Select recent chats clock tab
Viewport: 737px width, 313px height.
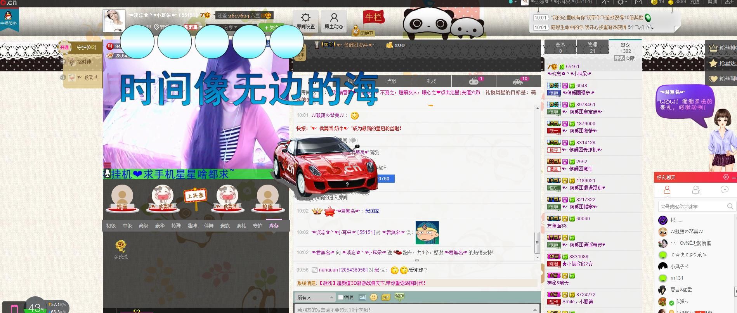[724, 190]
